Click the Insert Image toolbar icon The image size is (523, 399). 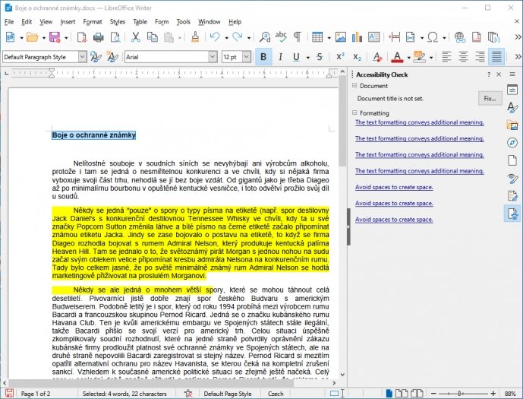(340, 37)
